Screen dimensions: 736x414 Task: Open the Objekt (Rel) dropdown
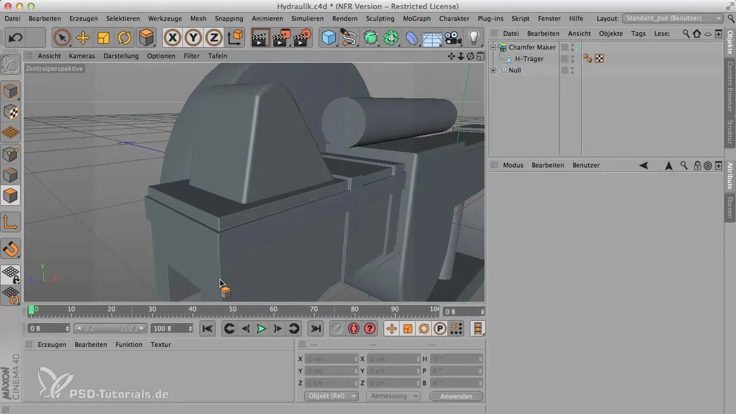pos(331,396)
